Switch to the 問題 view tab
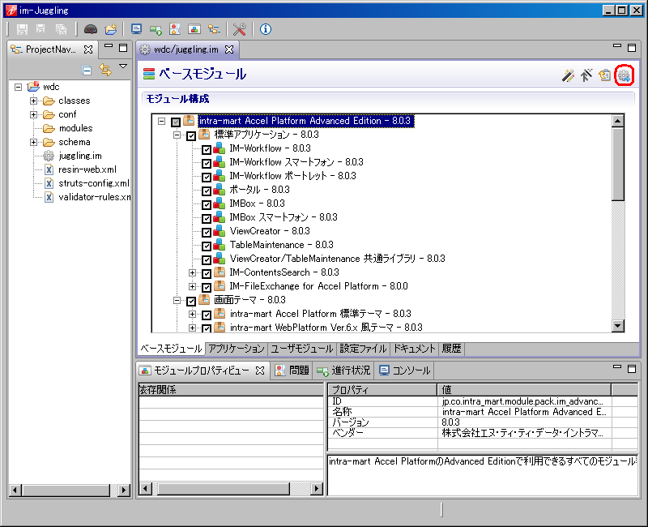The height and width of the screenshot is (527, 648). 292,371
